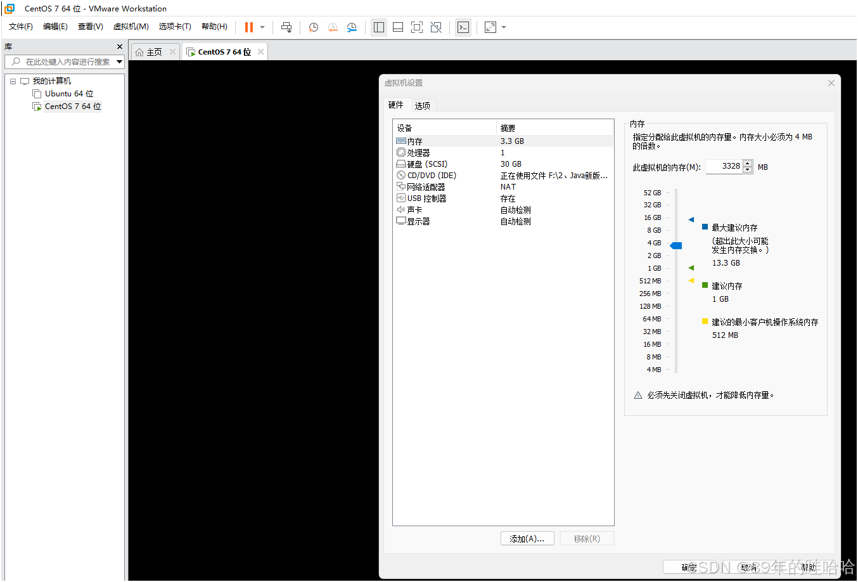
Task: Increase memory with the stepper up arrow
Action: [x=748, y=163]
